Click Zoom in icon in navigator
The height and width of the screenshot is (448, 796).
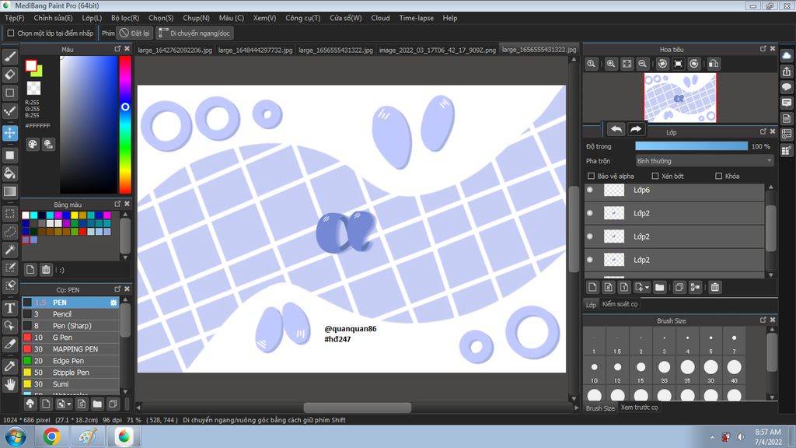[x=611, y=64]
